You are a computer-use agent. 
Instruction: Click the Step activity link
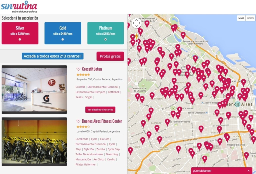click(x=78, y=149)
